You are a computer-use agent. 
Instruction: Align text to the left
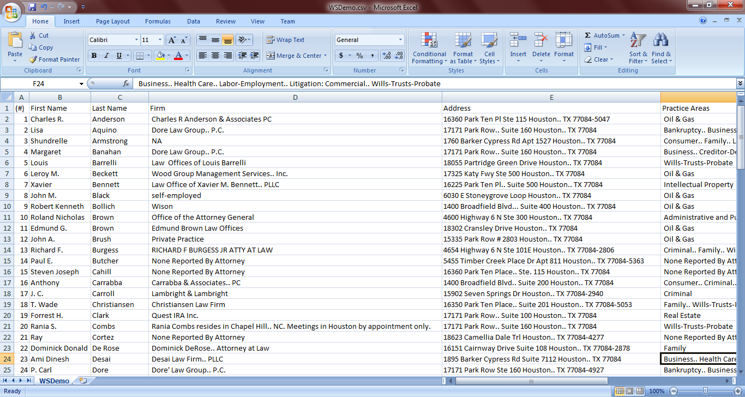pyautogui.click(x=202, y=56)
